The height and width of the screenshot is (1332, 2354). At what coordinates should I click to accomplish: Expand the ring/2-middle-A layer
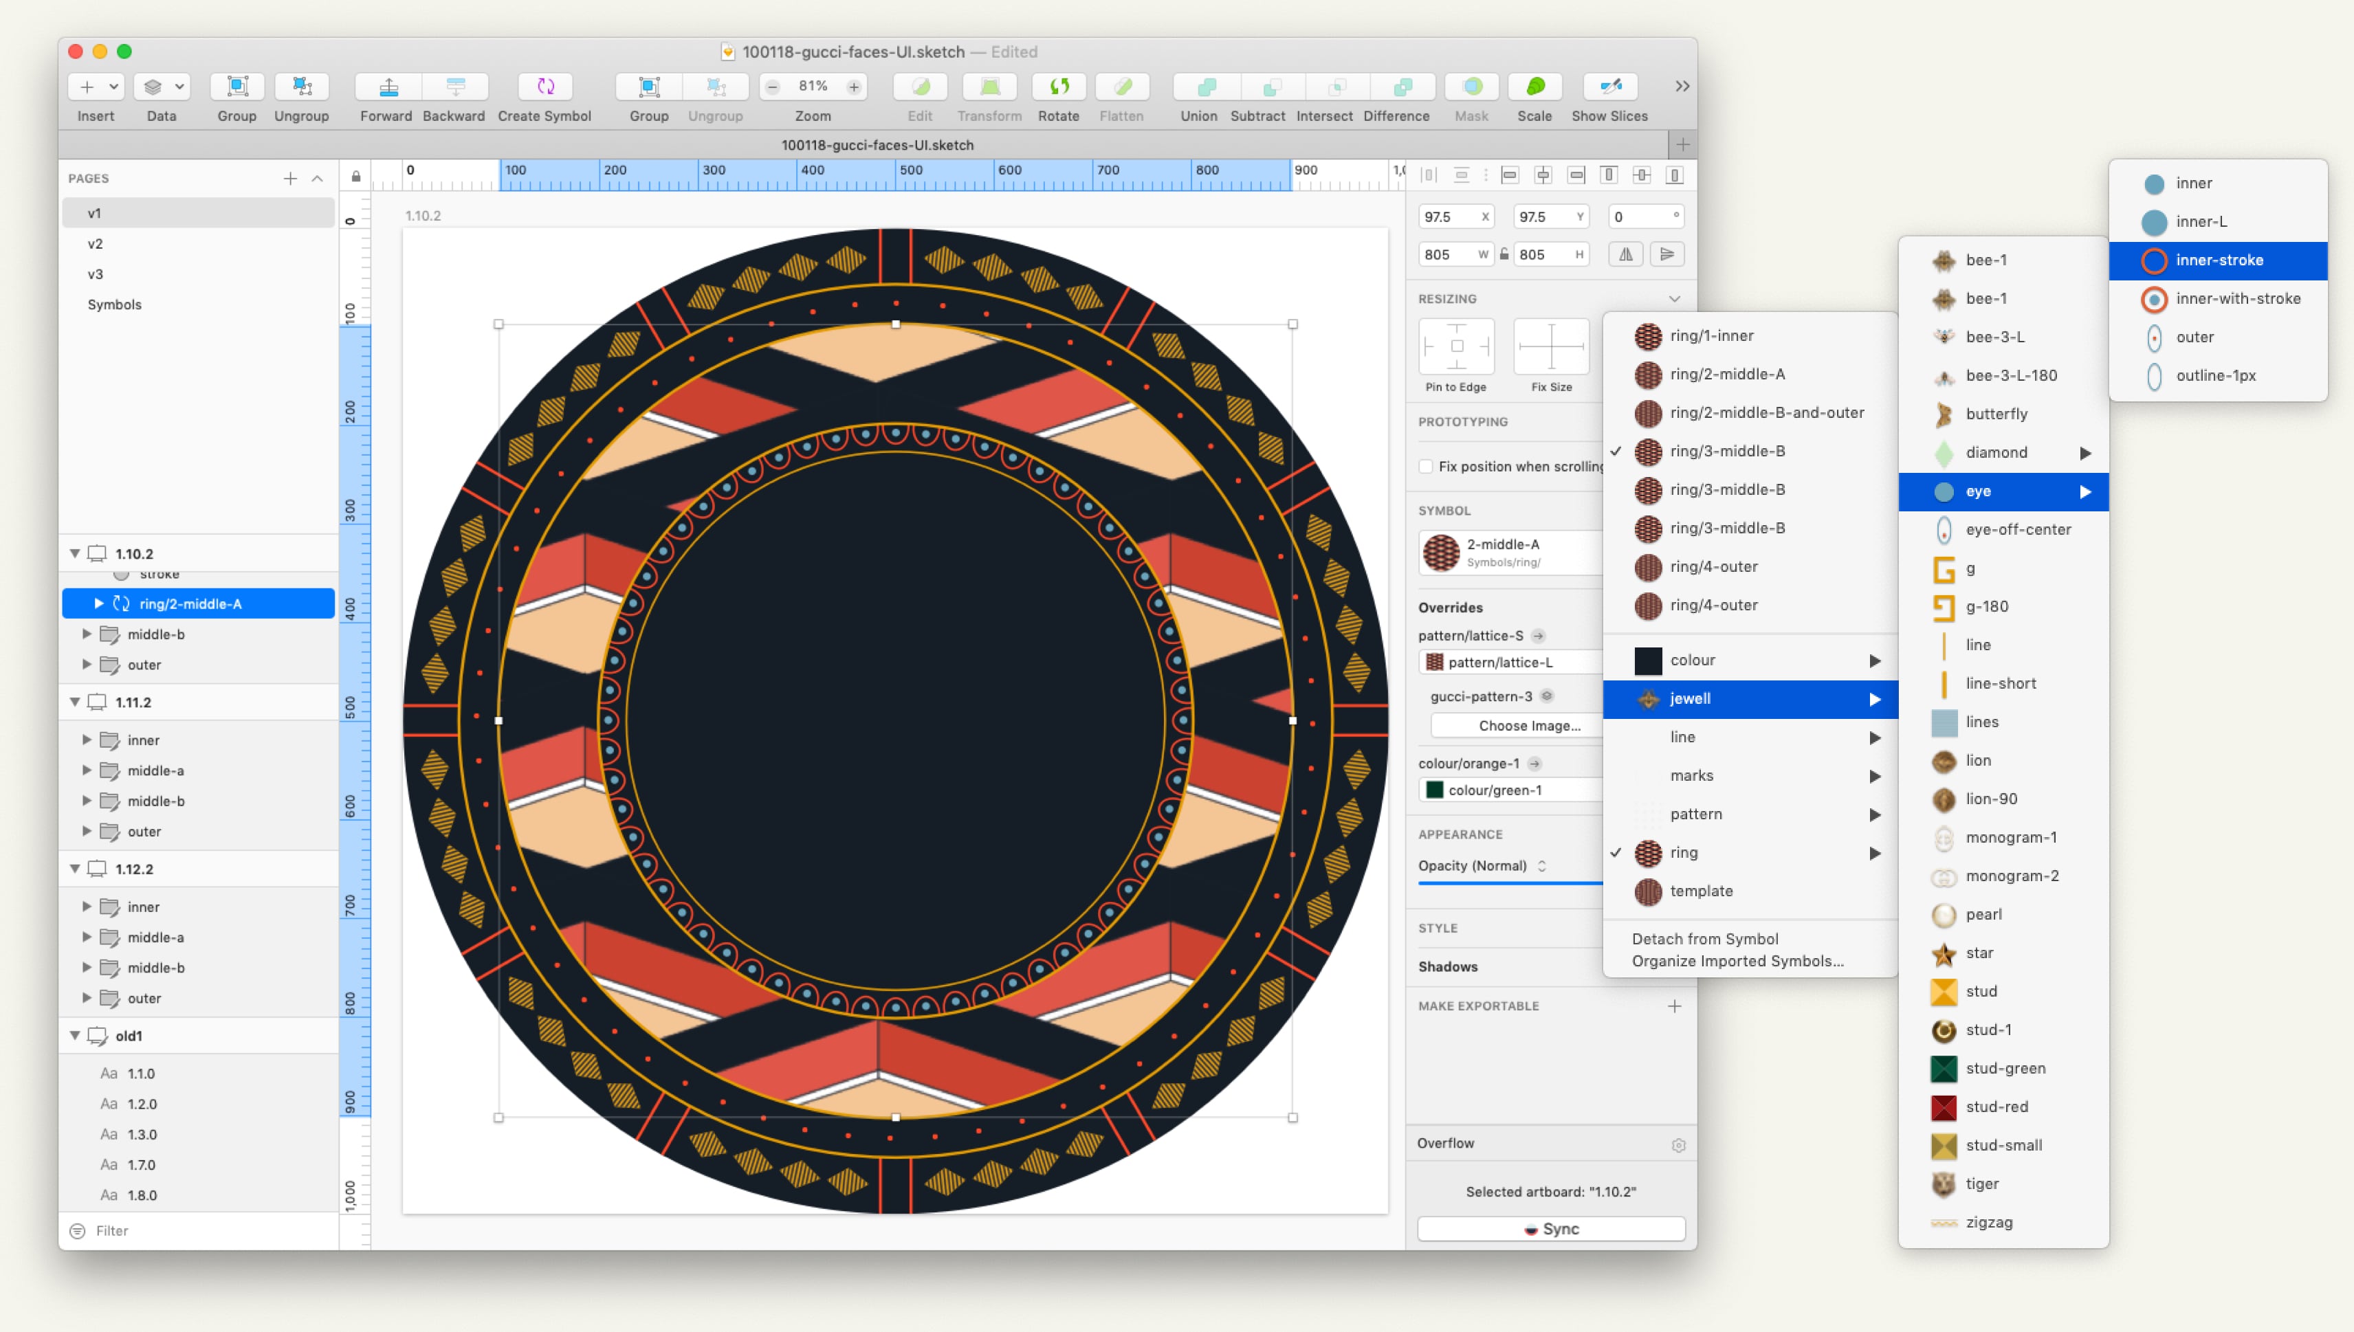point(99,603)
